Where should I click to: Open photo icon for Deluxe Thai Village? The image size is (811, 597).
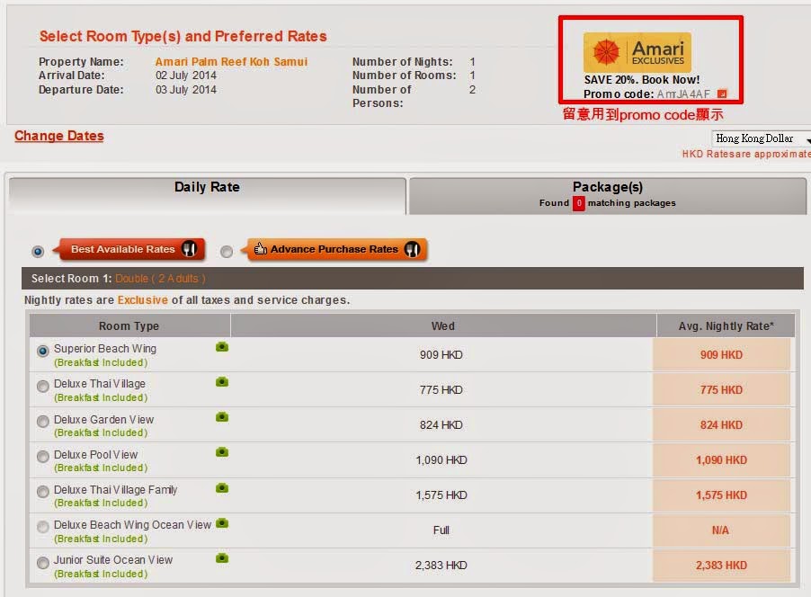[x=222, y=382]
